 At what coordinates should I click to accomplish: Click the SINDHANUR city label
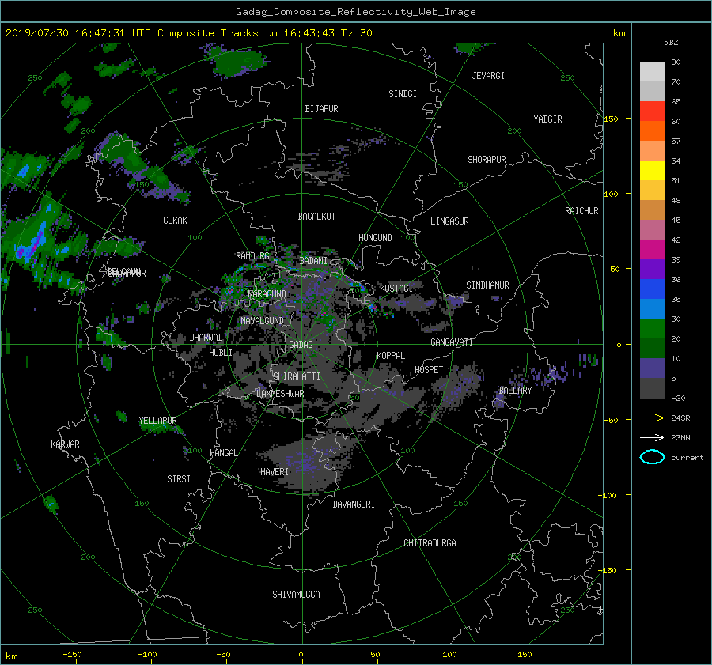(x=487, y=285)
